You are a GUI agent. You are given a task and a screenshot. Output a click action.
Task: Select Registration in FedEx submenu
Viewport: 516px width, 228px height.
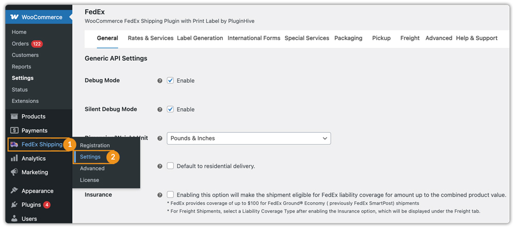[x=95, y=146]
